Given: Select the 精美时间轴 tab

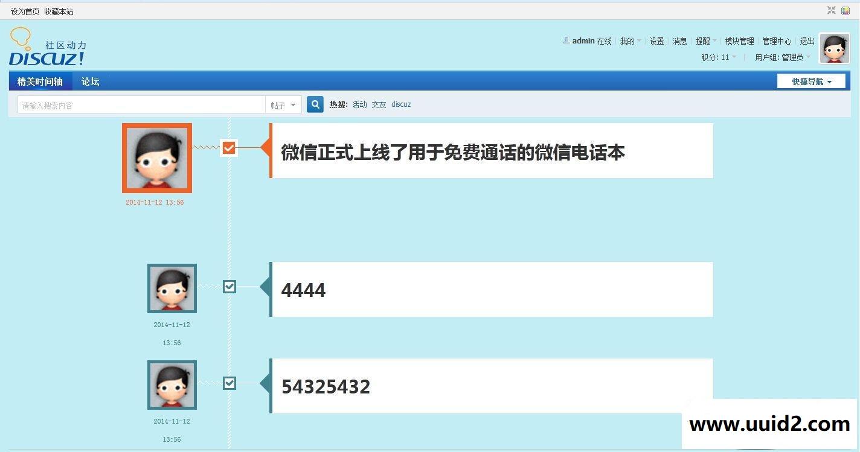Looking at the screenshot, I should pyautogui.click(x=40, y=81).
